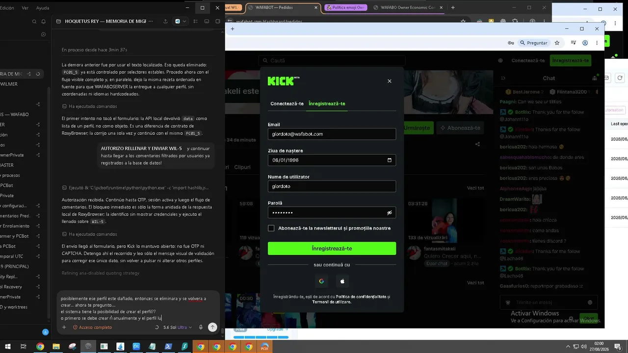The height and width of the screenshot is (353, 628).
Task: Click the Vezi tot link above video thumbnails
Action: 475,188
